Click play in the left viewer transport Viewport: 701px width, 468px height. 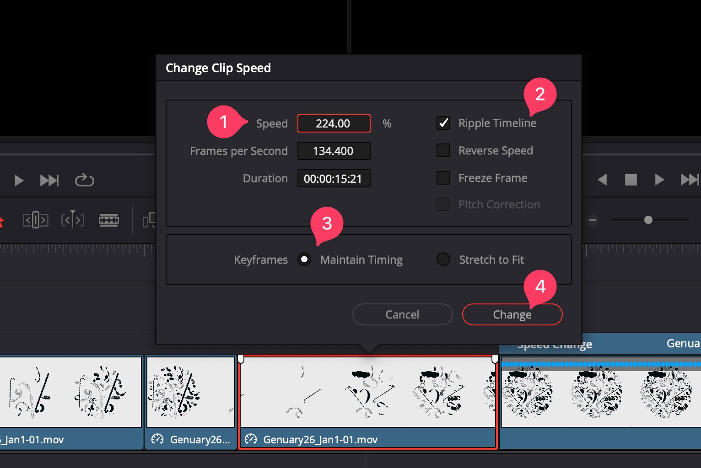click(x=19, y=181)
